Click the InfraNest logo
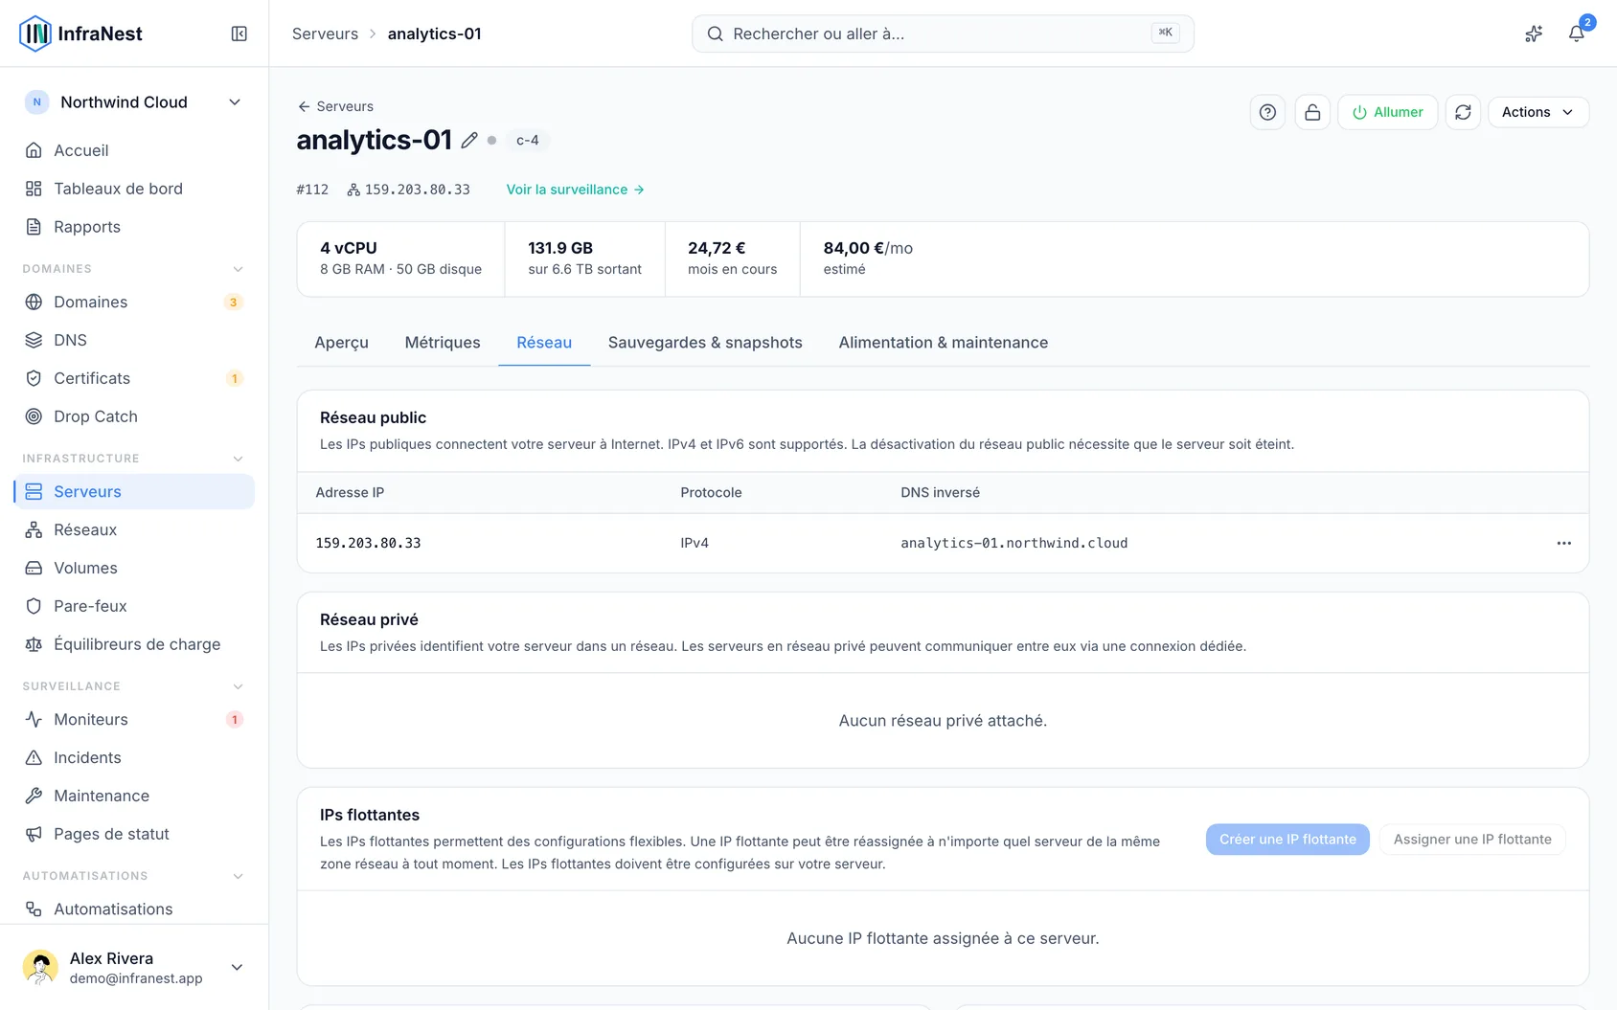Viewport: 1617px width, 1010px height. pyautogui.click(x=80, y=34)
